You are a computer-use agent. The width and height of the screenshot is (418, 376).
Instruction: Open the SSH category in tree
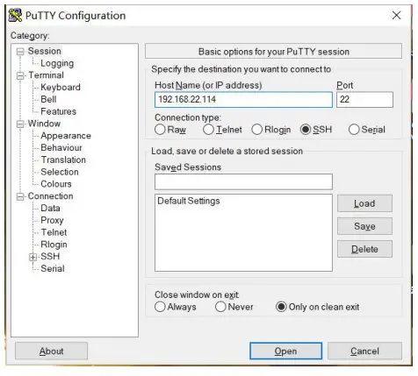(x=50, y=257)
